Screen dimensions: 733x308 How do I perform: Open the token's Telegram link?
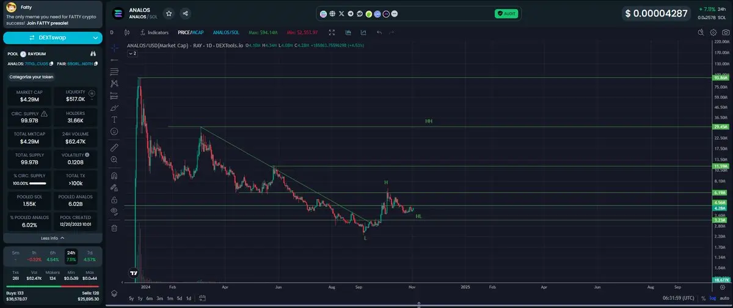click(350, 13)
